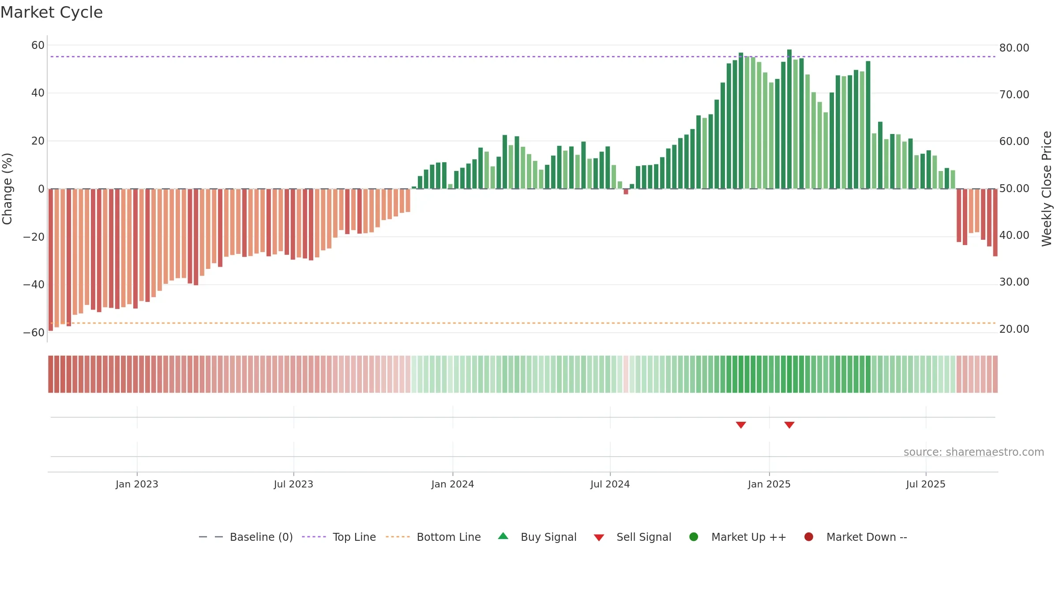Click the source: sharemaestro.com text
This screenshot has height=595, width=1059.
pyautogui.click(x=974, y=452)
